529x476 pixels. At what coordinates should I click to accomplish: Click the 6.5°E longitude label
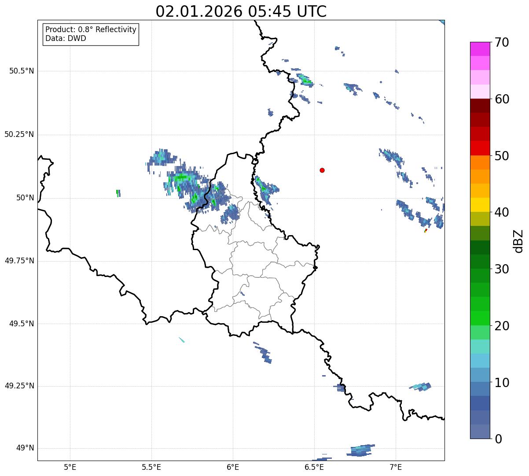(x=314, y=467)
